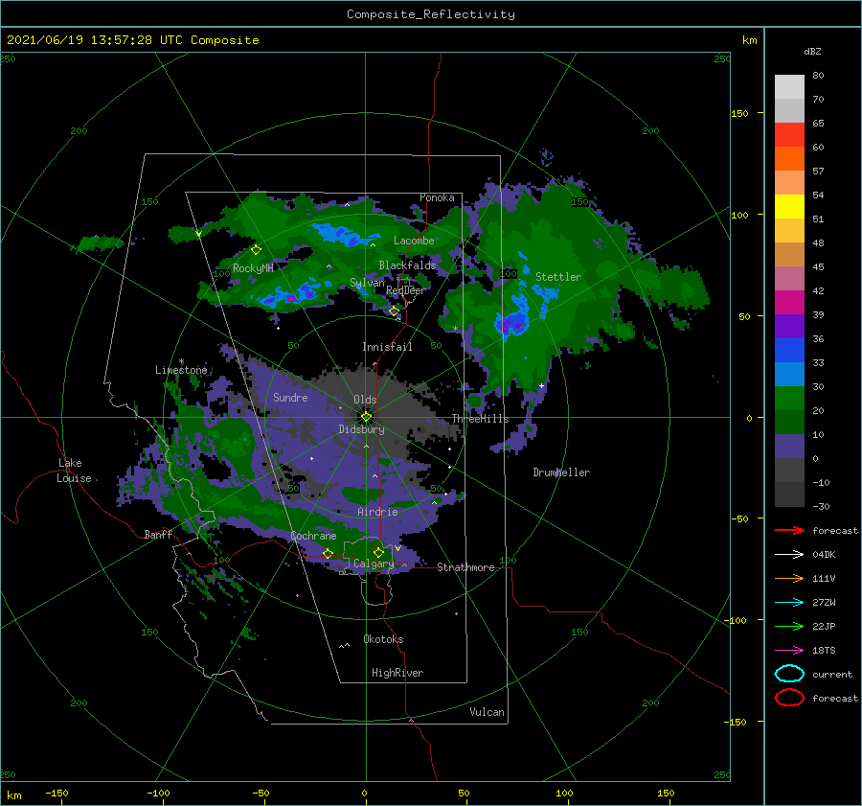Click the dBZ legend heading

click(x=812, y=51)
